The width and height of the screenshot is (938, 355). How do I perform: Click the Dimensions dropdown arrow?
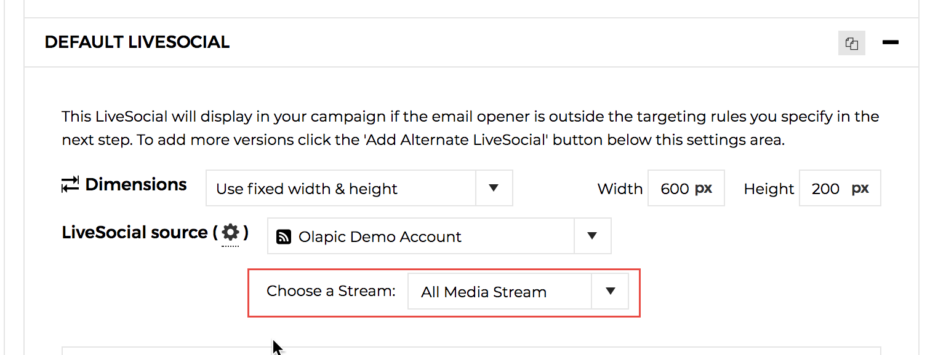pyautogui.click(x=494, y=188)
